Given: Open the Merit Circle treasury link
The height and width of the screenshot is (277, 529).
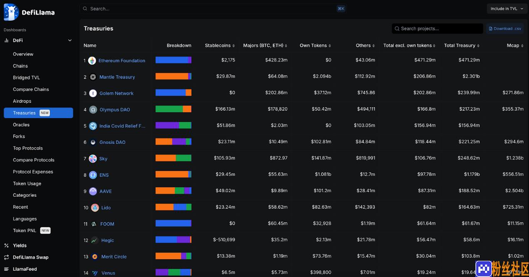Looking at the screenshot, I should click(114, 257).
